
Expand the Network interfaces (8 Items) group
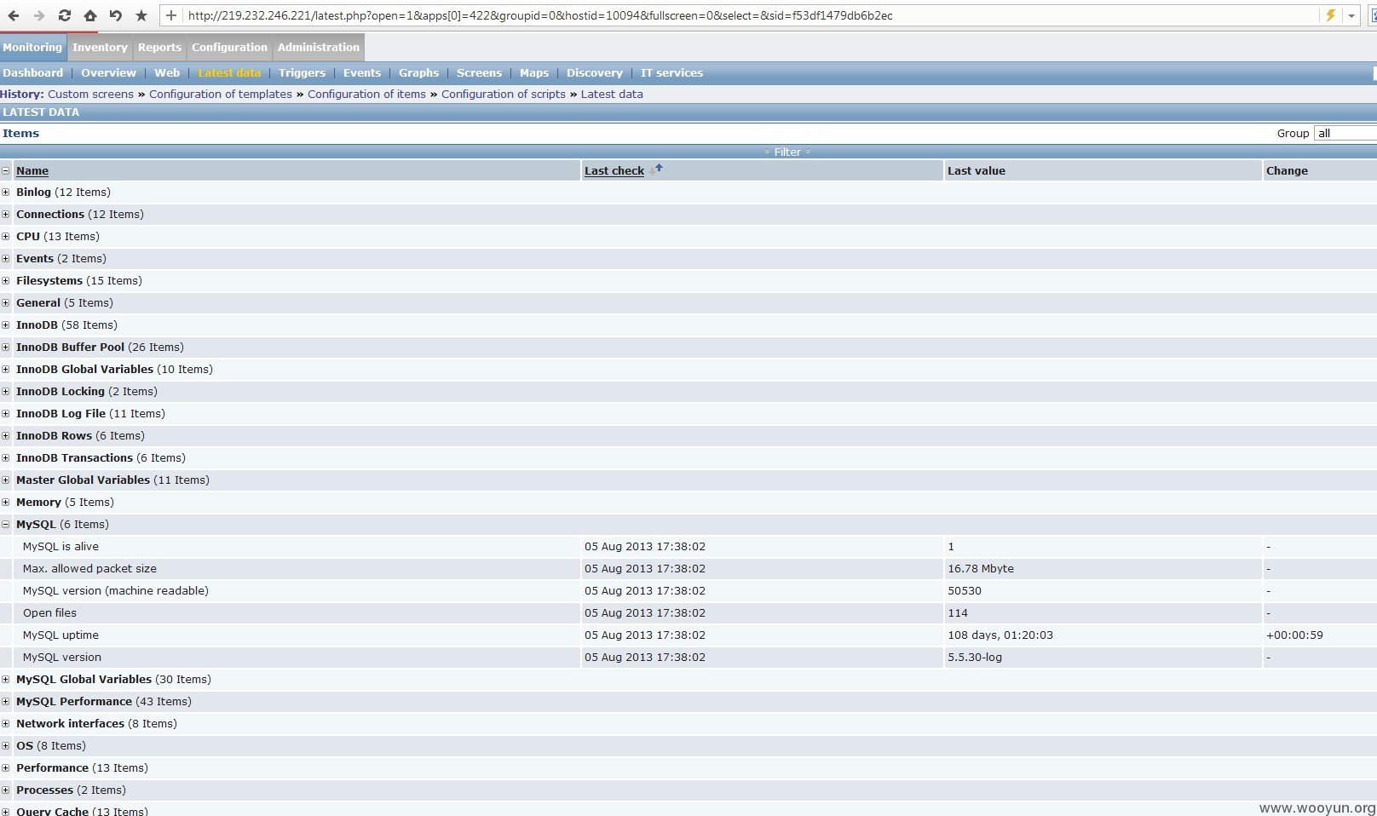click(6, 724)
